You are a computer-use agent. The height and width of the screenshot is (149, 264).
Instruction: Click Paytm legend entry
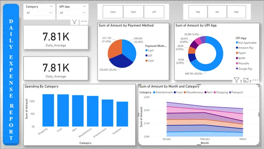[241, 53]
